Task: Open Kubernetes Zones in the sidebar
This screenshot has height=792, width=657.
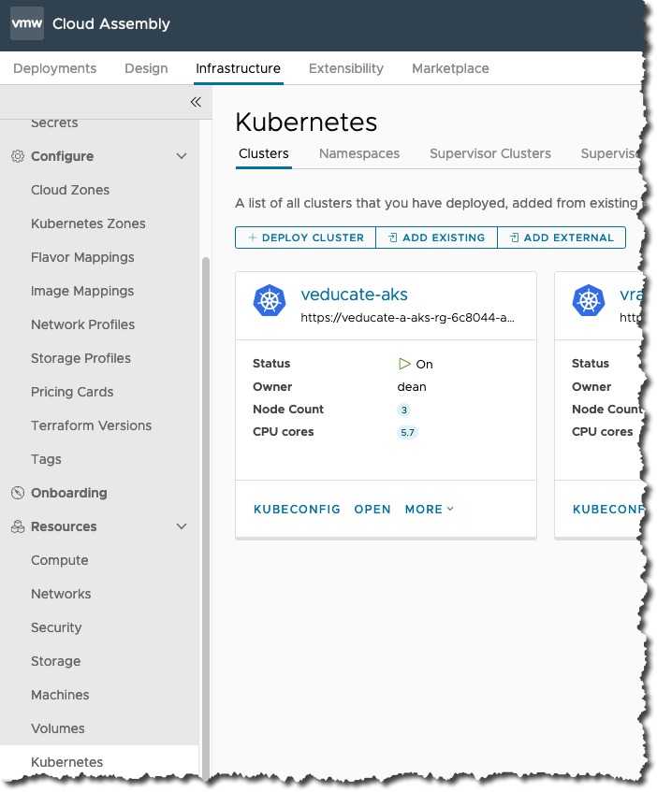Action: click(88, 223)
